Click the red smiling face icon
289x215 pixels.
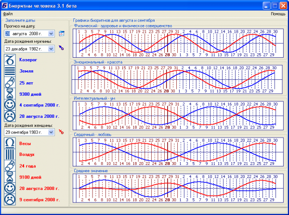coord(10,188)
